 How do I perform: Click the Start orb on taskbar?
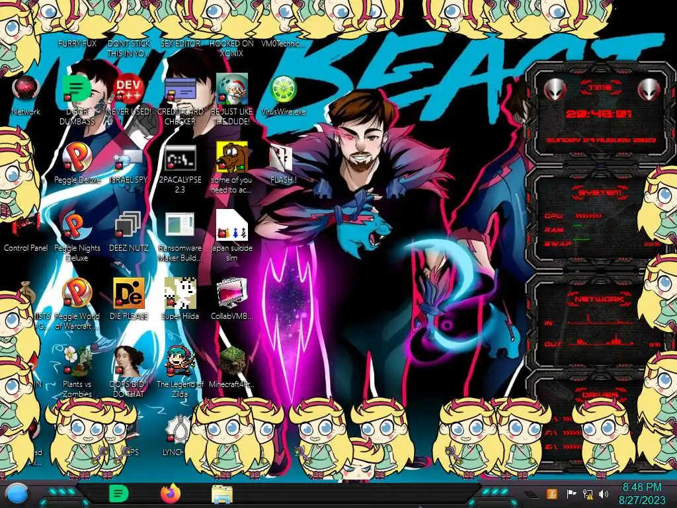point(17,494)
